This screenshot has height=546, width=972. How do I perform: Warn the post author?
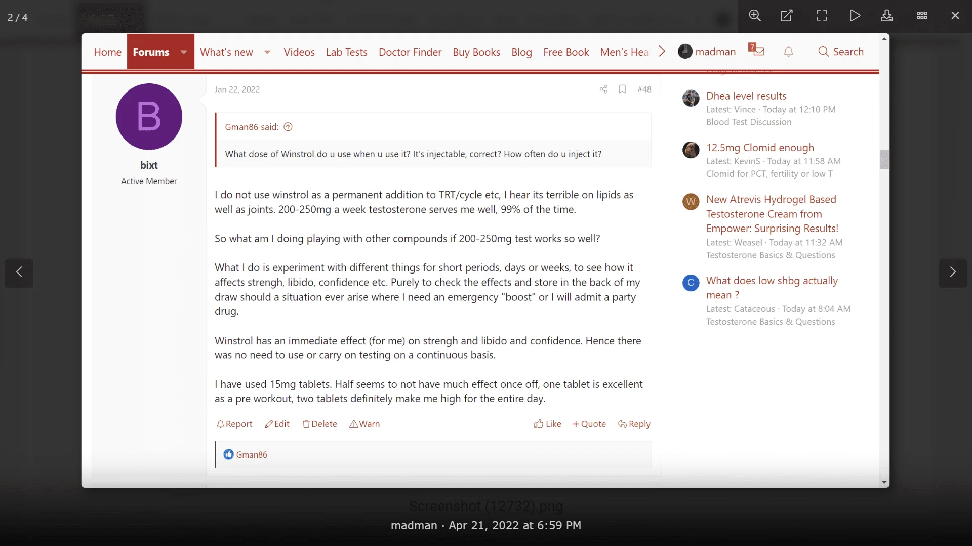[364, 424]
